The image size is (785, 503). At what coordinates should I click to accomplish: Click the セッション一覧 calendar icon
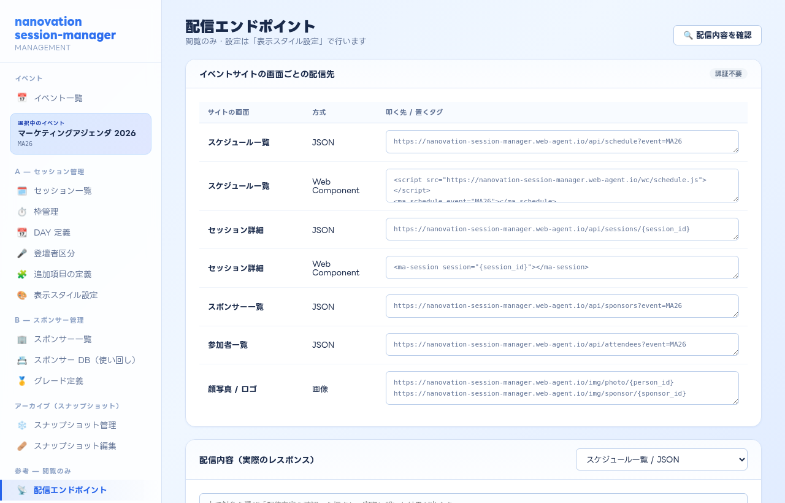click(22, 191)
